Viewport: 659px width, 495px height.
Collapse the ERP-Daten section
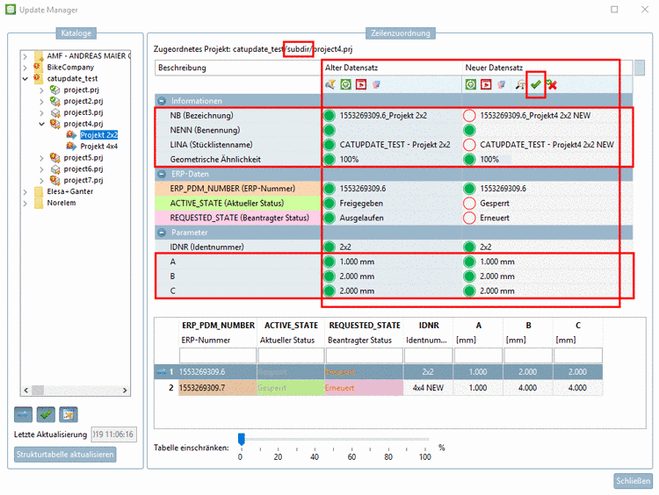[x=162, y=174]
